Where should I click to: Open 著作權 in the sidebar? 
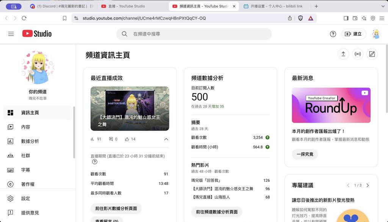click(x=38, y=184)
